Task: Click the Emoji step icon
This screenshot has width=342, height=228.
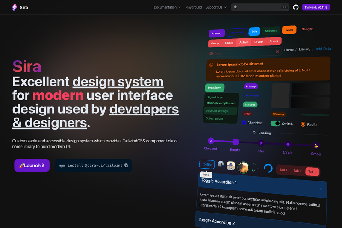Action: pos(316,145)
